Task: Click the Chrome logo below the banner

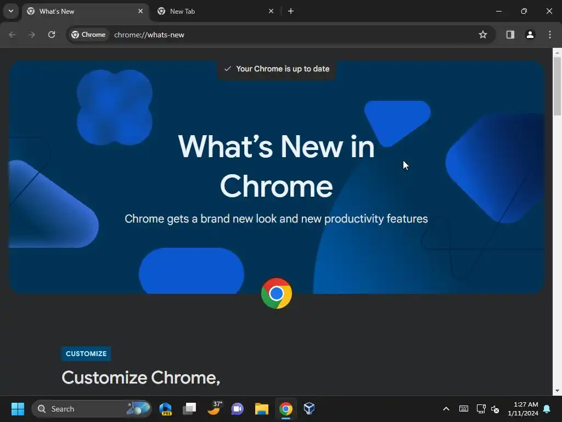Action: [x=277, y=293]
